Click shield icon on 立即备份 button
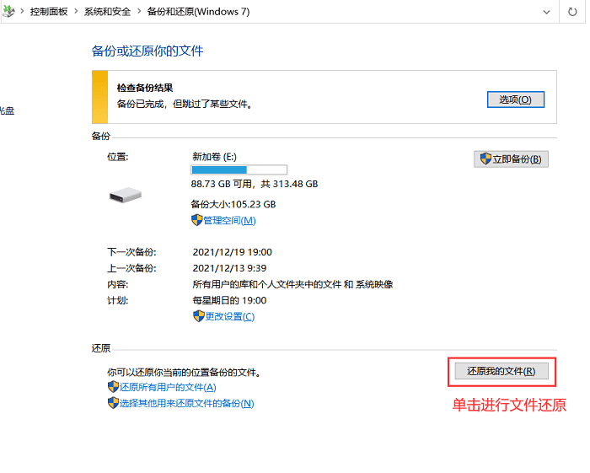This screenshot has width=590, height=473. [x=485, y=159]
